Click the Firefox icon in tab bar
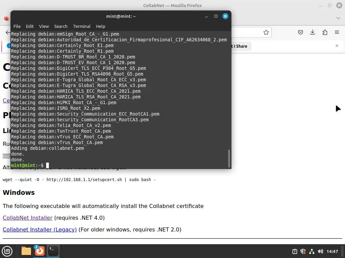 coord(7,18)
